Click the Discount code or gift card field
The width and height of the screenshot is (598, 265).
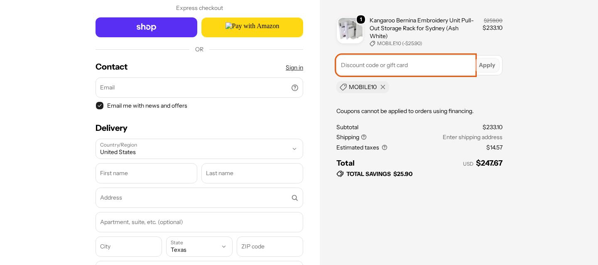pos(406,65)
